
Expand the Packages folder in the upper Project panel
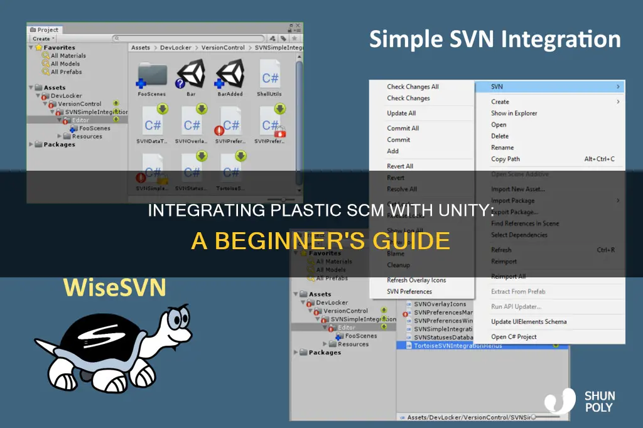(31, 144)
